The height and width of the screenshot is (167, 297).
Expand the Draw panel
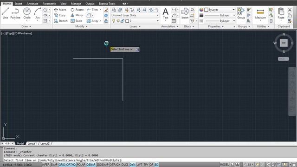(x=26, y=26)
